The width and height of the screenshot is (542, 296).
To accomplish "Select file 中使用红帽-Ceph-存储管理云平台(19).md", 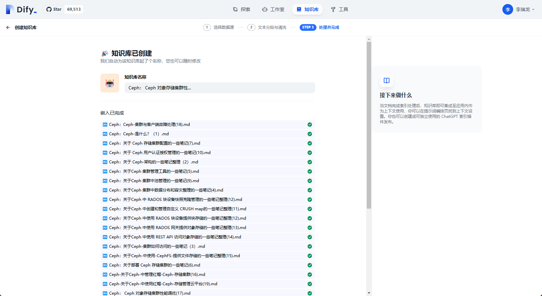I will pos(207,284).
